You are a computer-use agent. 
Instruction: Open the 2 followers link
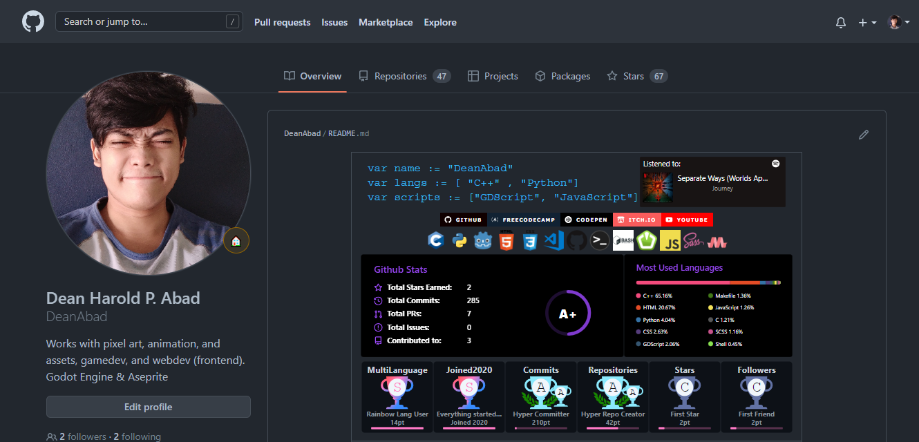click(x=76, y=436)
